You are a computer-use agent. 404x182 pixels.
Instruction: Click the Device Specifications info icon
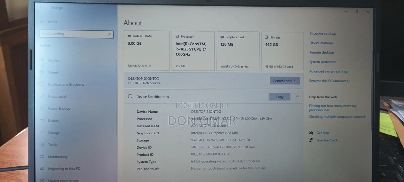pyautogui.click(x=130, y=96)
